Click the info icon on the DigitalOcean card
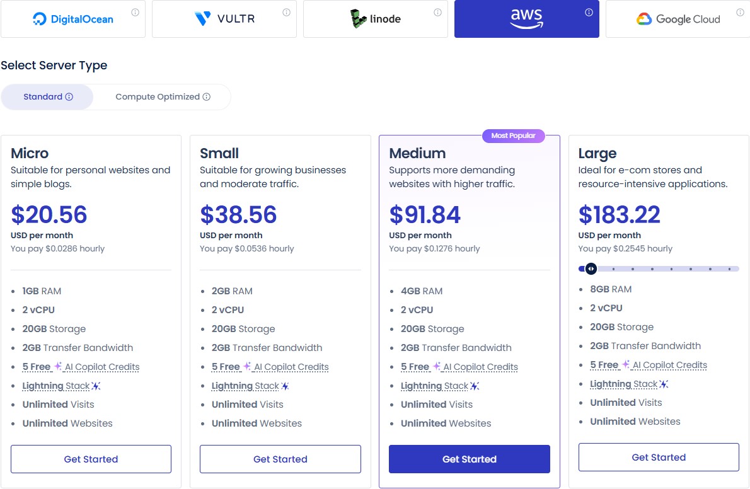The image size is (750, 489). [136, 11]
